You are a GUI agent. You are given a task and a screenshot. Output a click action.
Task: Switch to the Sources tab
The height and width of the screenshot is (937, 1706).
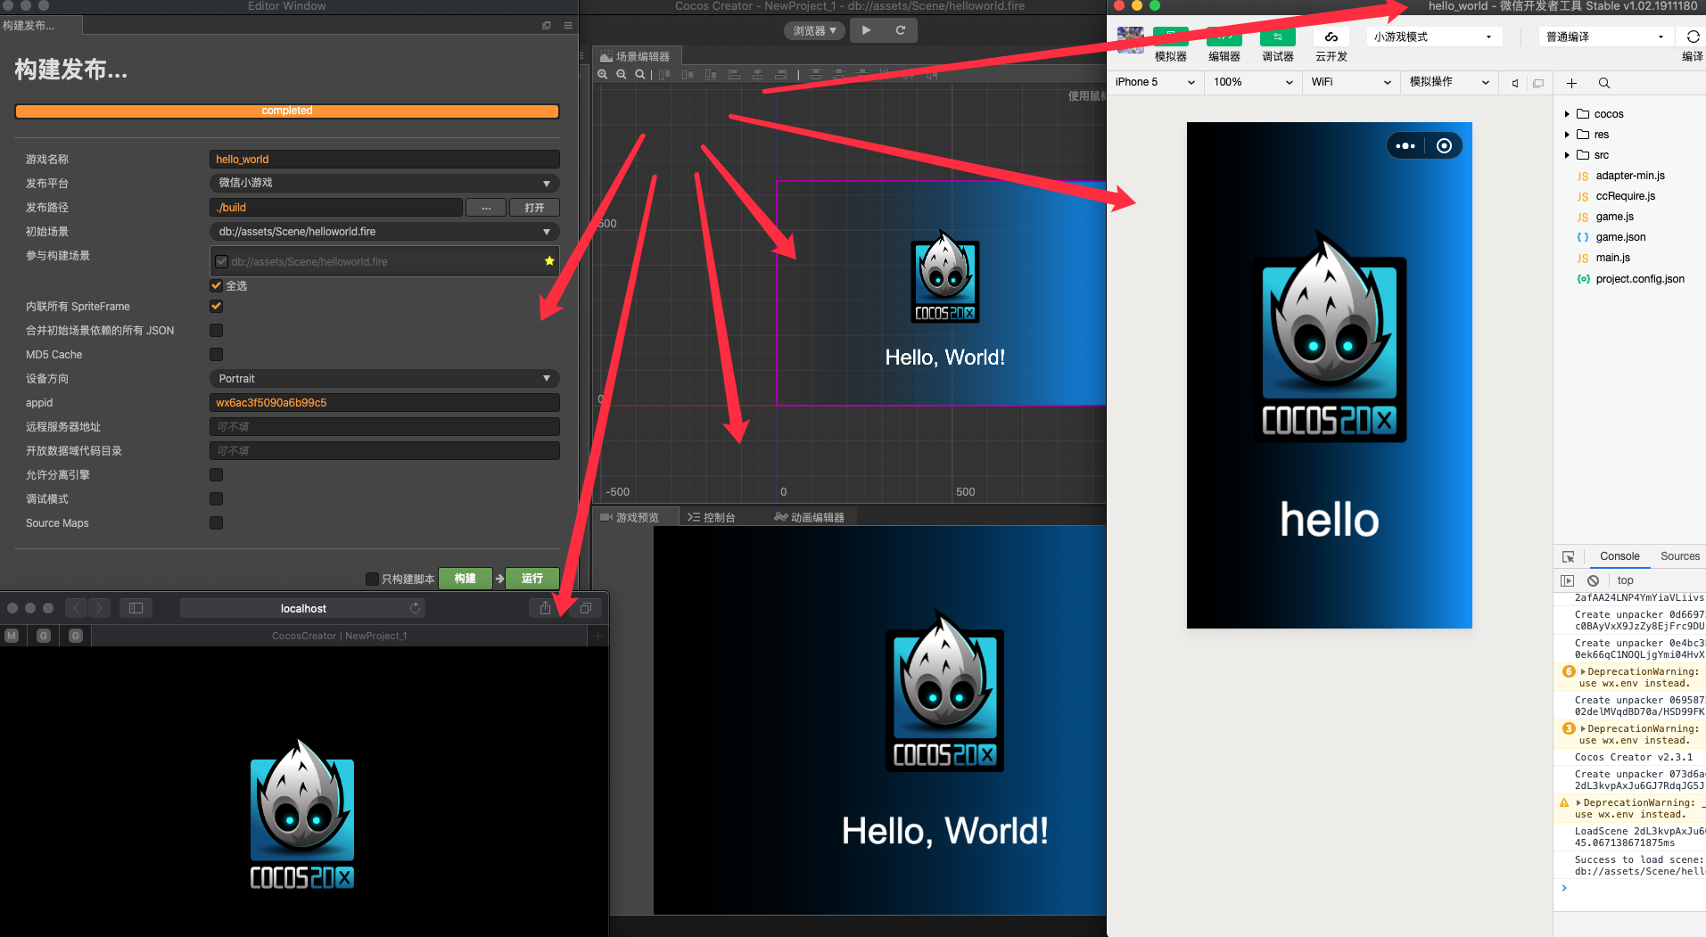tap(1680, 556)
